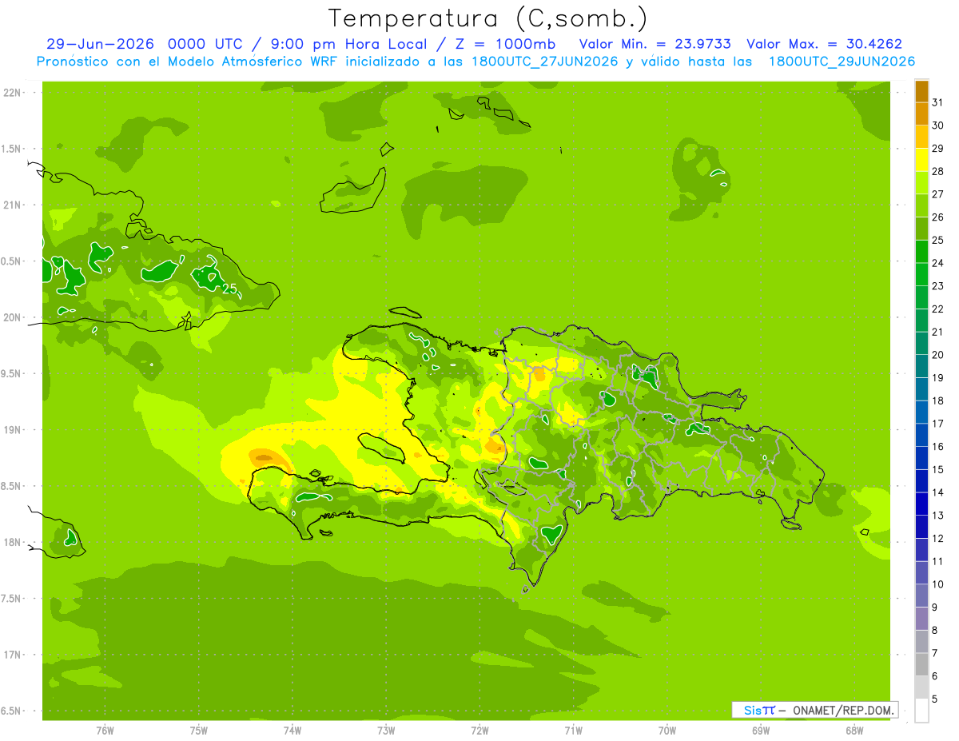Click legend value 24
959x741 pixels.
pos(937,263)
